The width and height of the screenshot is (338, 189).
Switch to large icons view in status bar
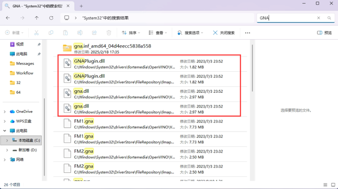(x=333, y=185)
